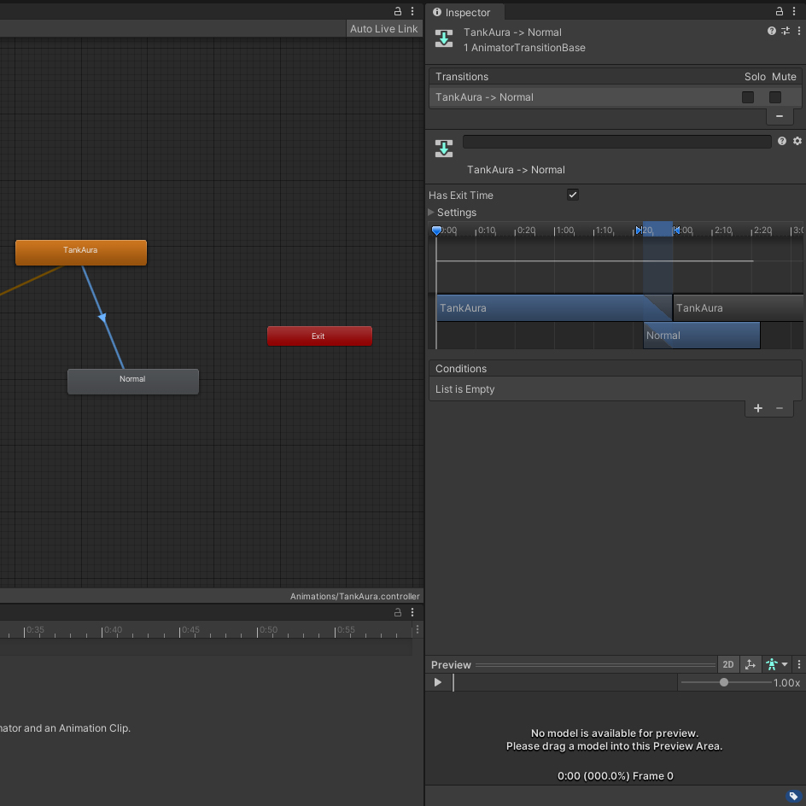Click the grey TankAura loop clip bar
Screen dimensions: 806x806
coord(739,308)
